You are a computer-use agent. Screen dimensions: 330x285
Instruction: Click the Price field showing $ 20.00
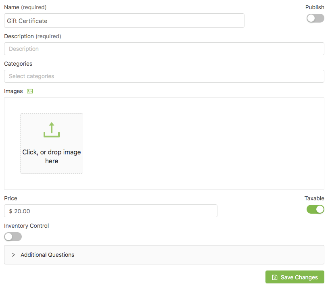click(111, 211)
